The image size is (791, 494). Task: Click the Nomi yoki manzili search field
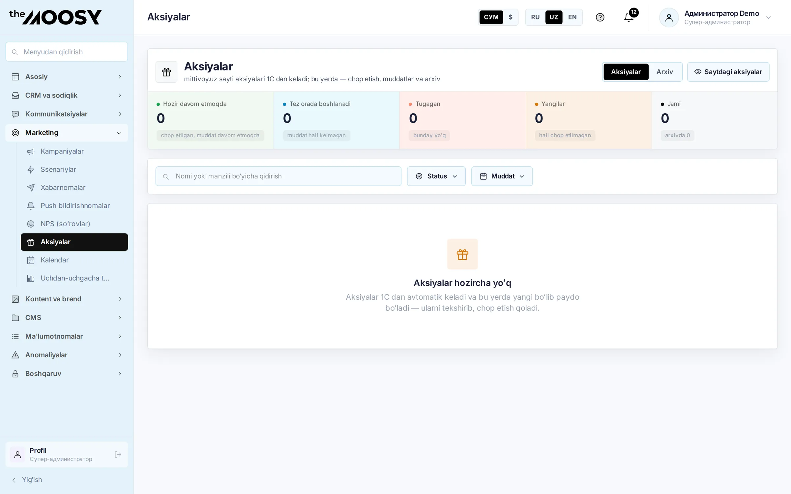pos(278,176)
